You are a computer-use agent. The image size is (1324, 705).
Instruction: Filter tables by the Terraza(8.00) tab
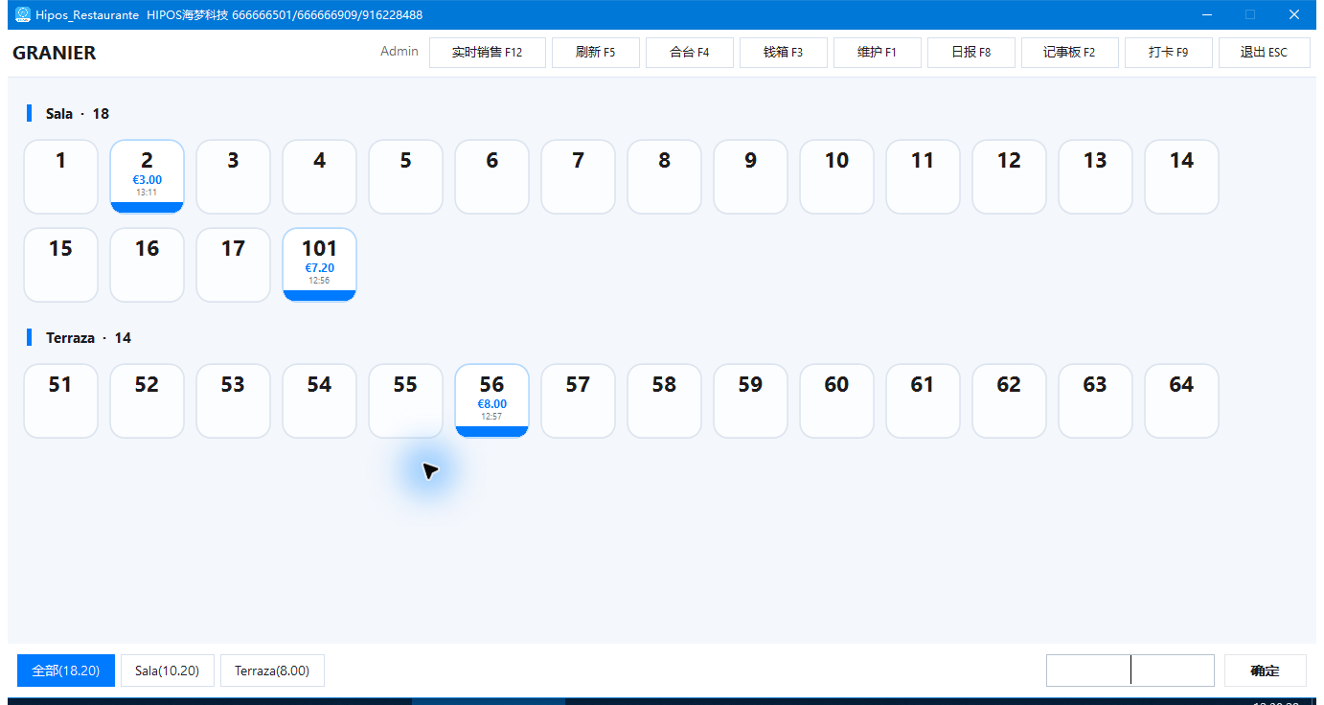tap(272, 671)
